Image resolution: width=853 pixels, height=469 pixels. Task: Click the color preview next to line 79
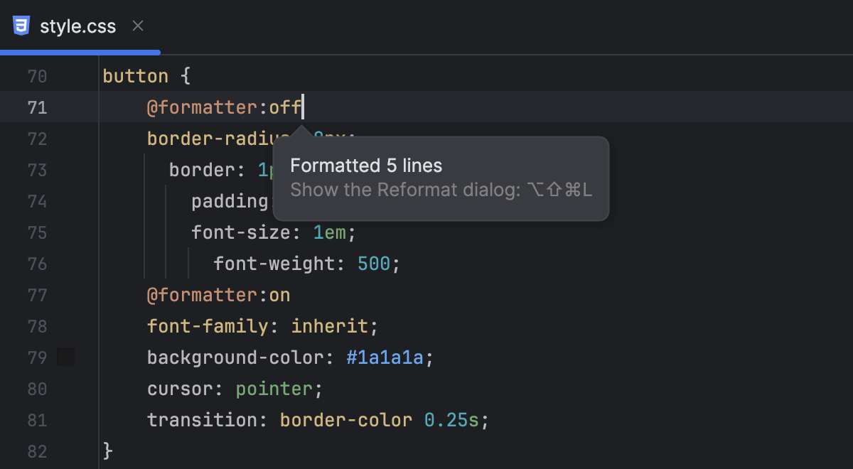click(65, 357)
